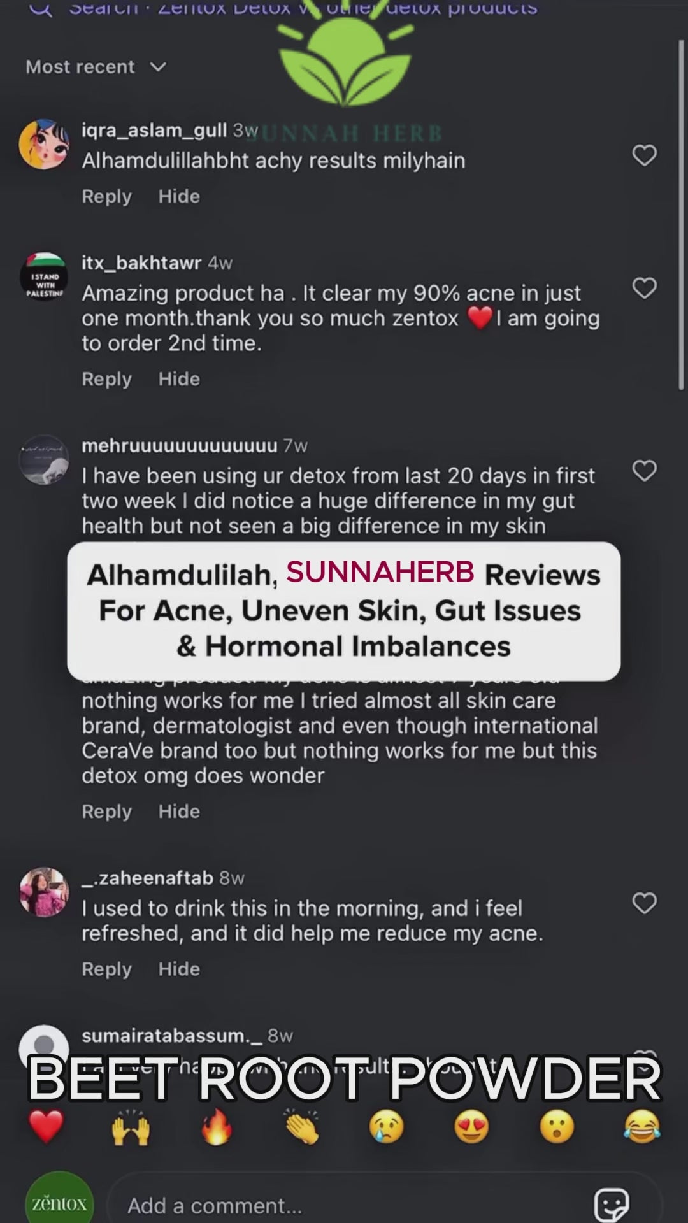Click the _.zaheenaftab username link
This screenshot has width=688, height=1223.
(x=147, y=878)
